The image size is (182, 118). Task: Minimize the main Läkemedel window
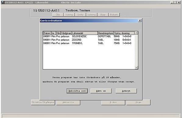172,2
